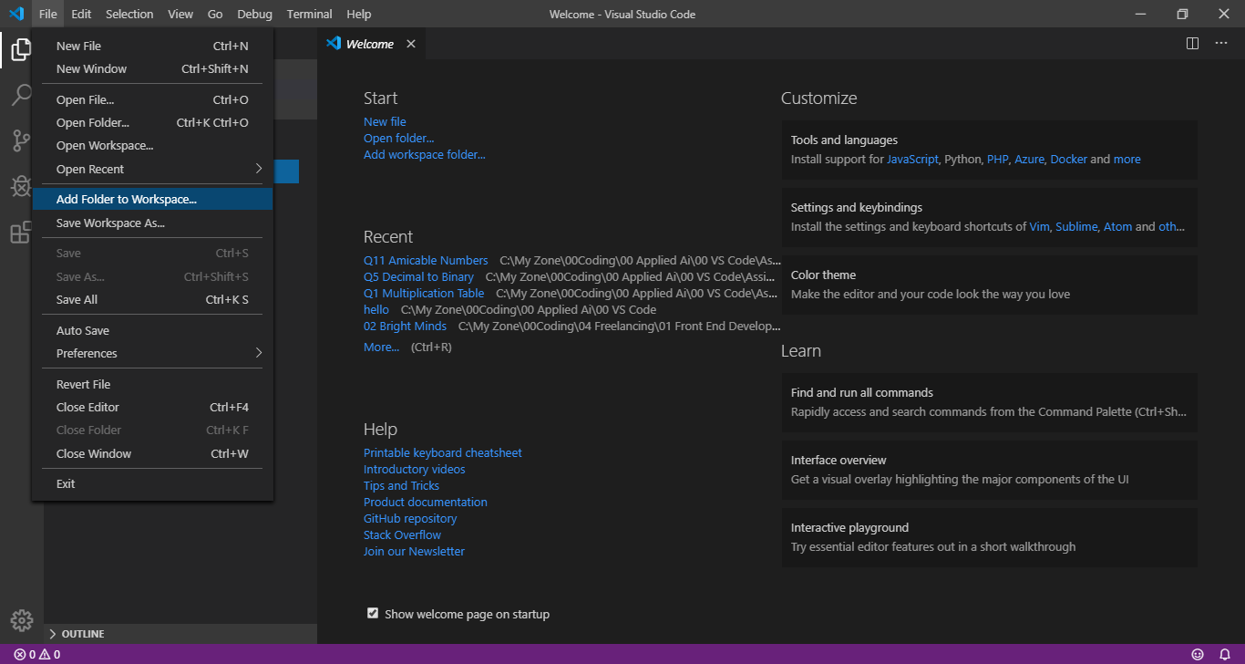Screen dimensions: 1245x664
Task: Open the Terminal menu
Action: point(310,14)
